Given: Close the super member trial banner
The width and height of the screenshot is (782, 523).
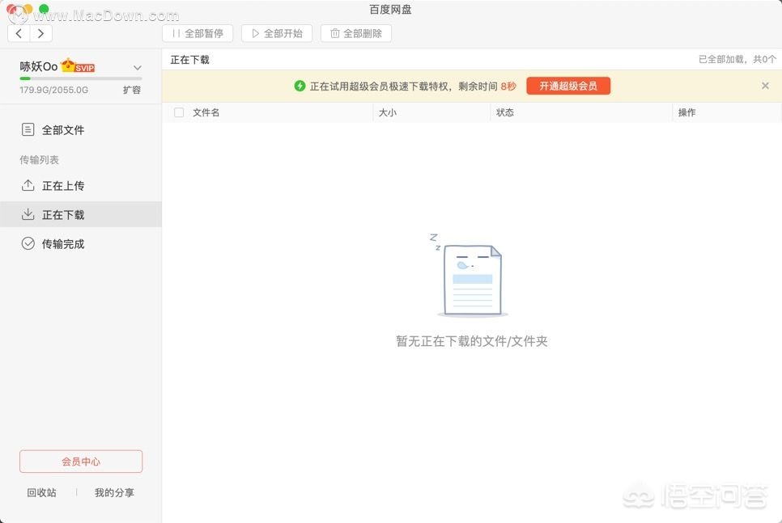Looking at the screenshot, I should [765, 86].
